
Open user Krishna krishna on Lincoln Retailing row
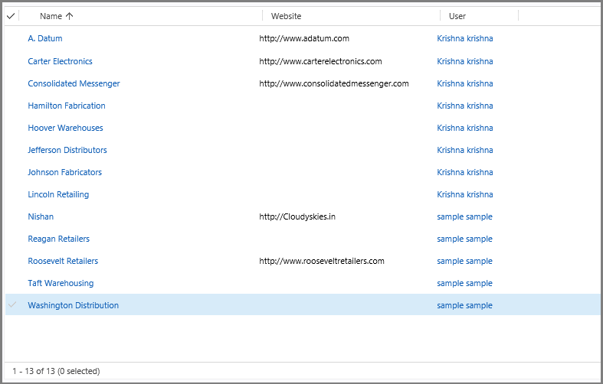click(x=464, y=194)
